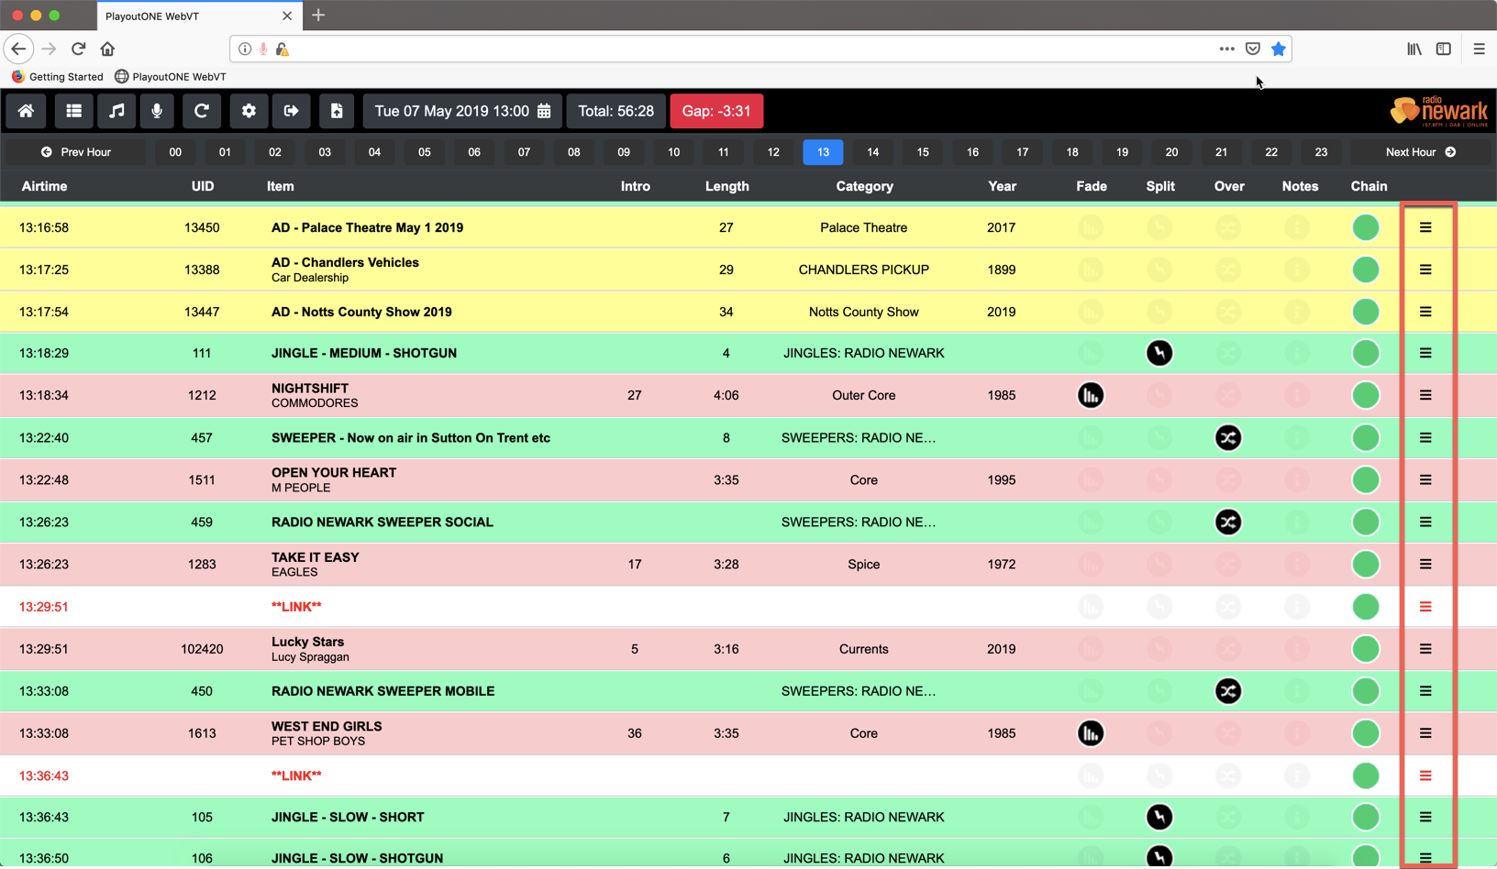1497x869 pixels.
Task: Open the home icon in the PlayoutONE toolbar
Action: pos(26,111)
